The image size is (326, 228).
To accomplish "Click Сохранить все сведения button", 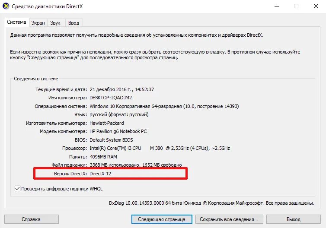I will pyautogui.click(x=229, y=219).
